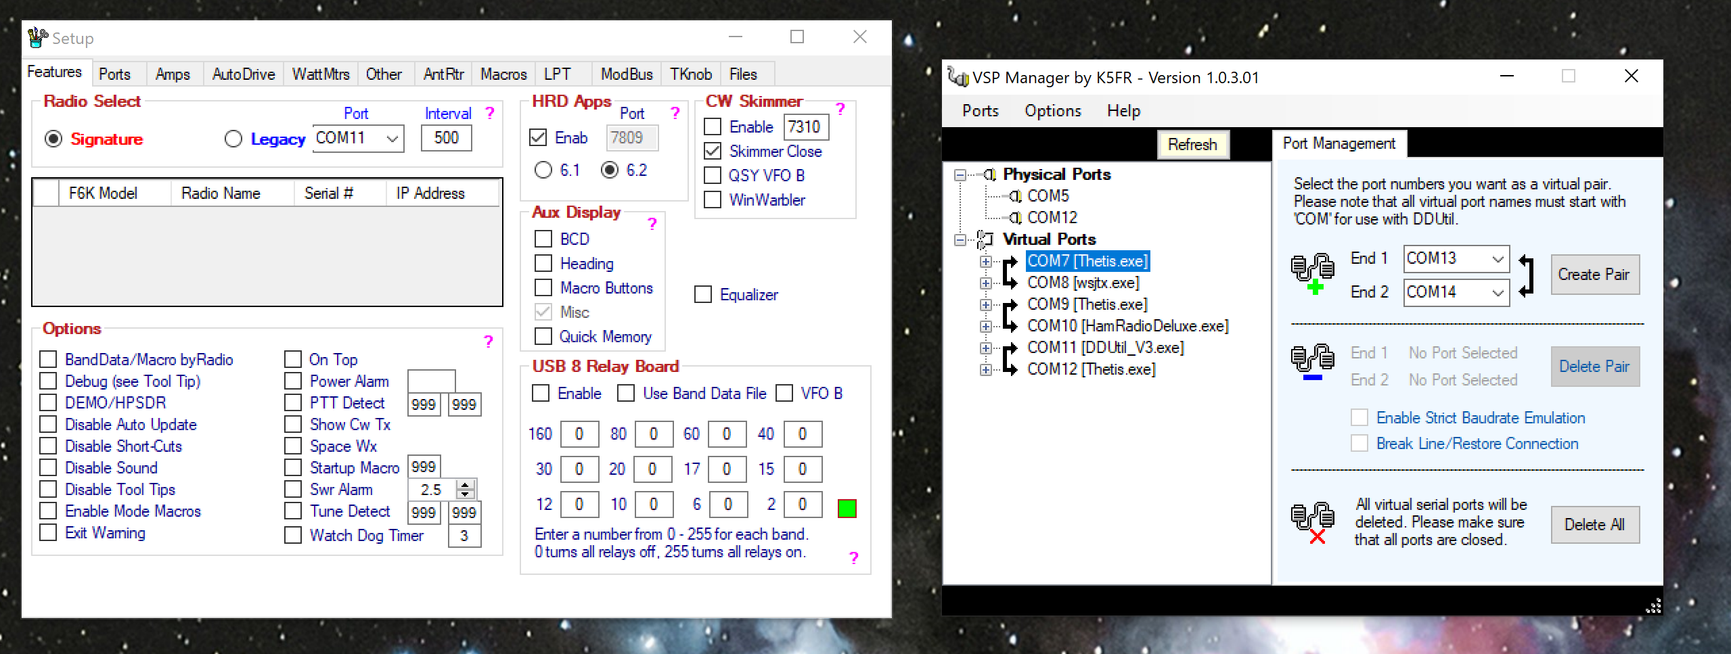Open the Options menu in VSP Manager

pos(1053,111)
